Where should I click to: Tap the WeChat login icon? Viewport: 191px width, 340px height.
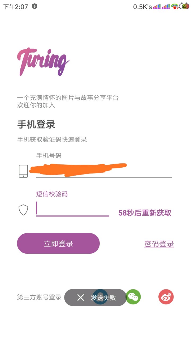coord(133,297)
